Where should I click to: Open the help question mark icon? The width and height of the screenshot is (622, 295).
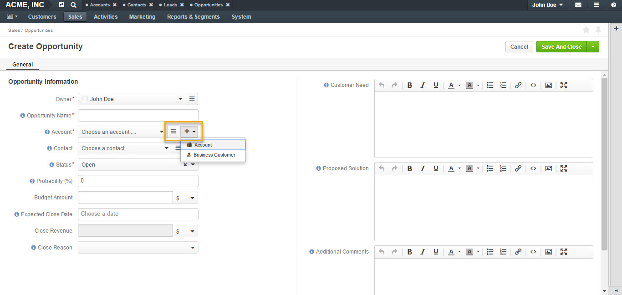pyautogui.click(x=613, y=5)
